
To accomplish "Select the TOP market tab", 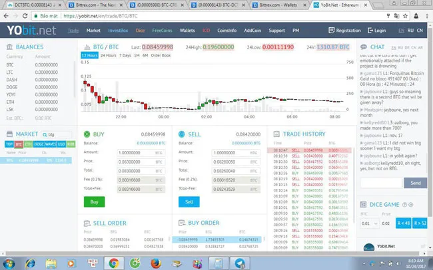I will coord(9,144).
